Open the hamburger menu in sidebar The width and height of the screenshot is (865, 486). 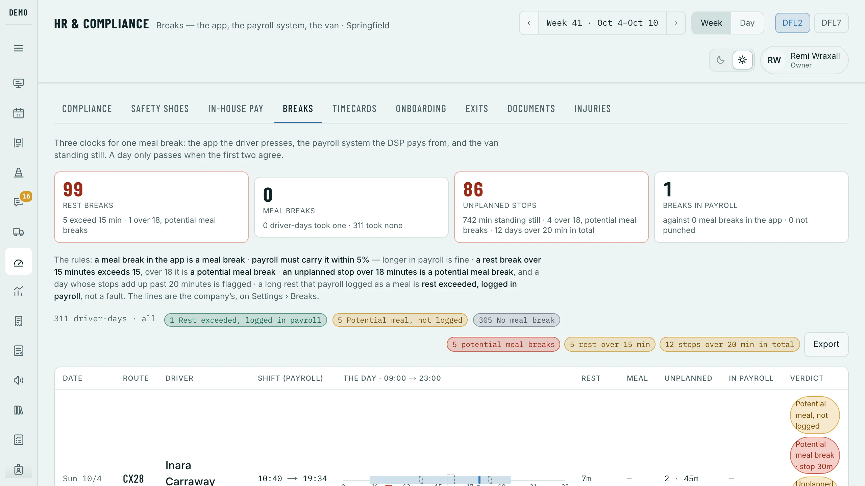(x=19, y=48)
